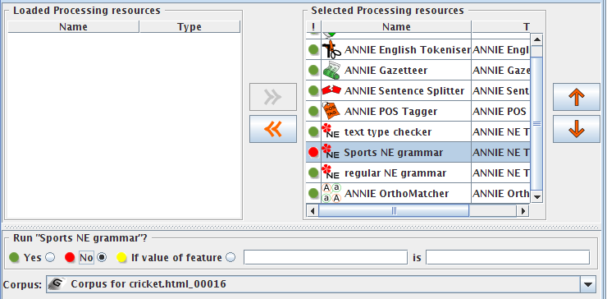Select the 'text type checker' row name
Screen dimensions: 607x299
pyautogui.click(x=388, y=132)
